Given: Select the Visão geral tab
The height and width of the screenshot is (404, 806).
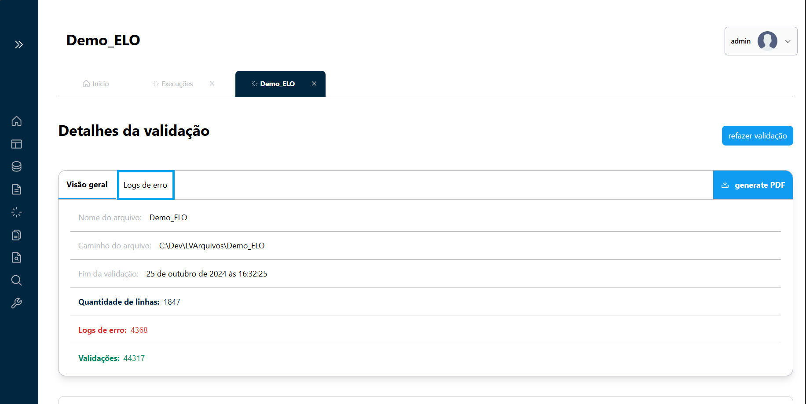Looking at the screenshot, I should click(x=87, y=185).
